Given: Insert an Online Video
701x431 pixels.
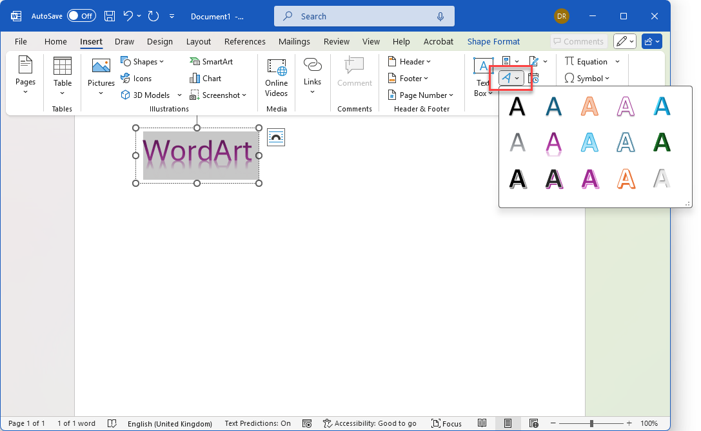Looking at the screenshot, I should [x=276, y=77].
